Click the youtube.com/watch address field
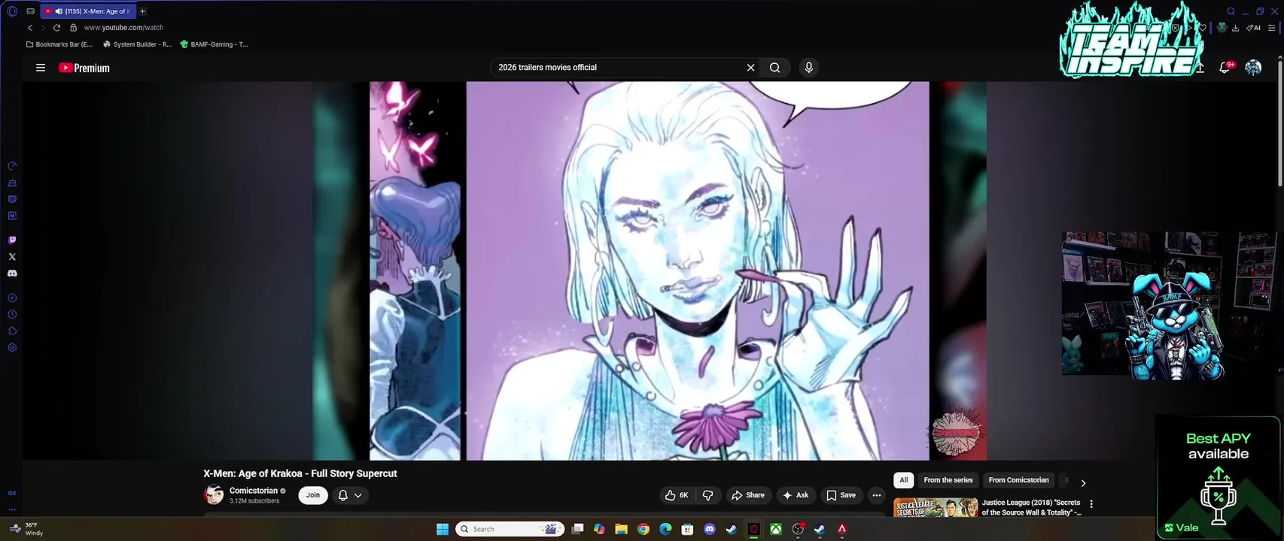1284x541 pixels. tap(123, 28)
